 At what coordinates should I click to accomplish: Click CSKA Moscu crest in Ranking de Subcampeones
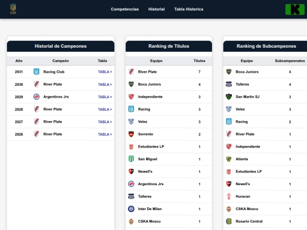click(229, 209)
